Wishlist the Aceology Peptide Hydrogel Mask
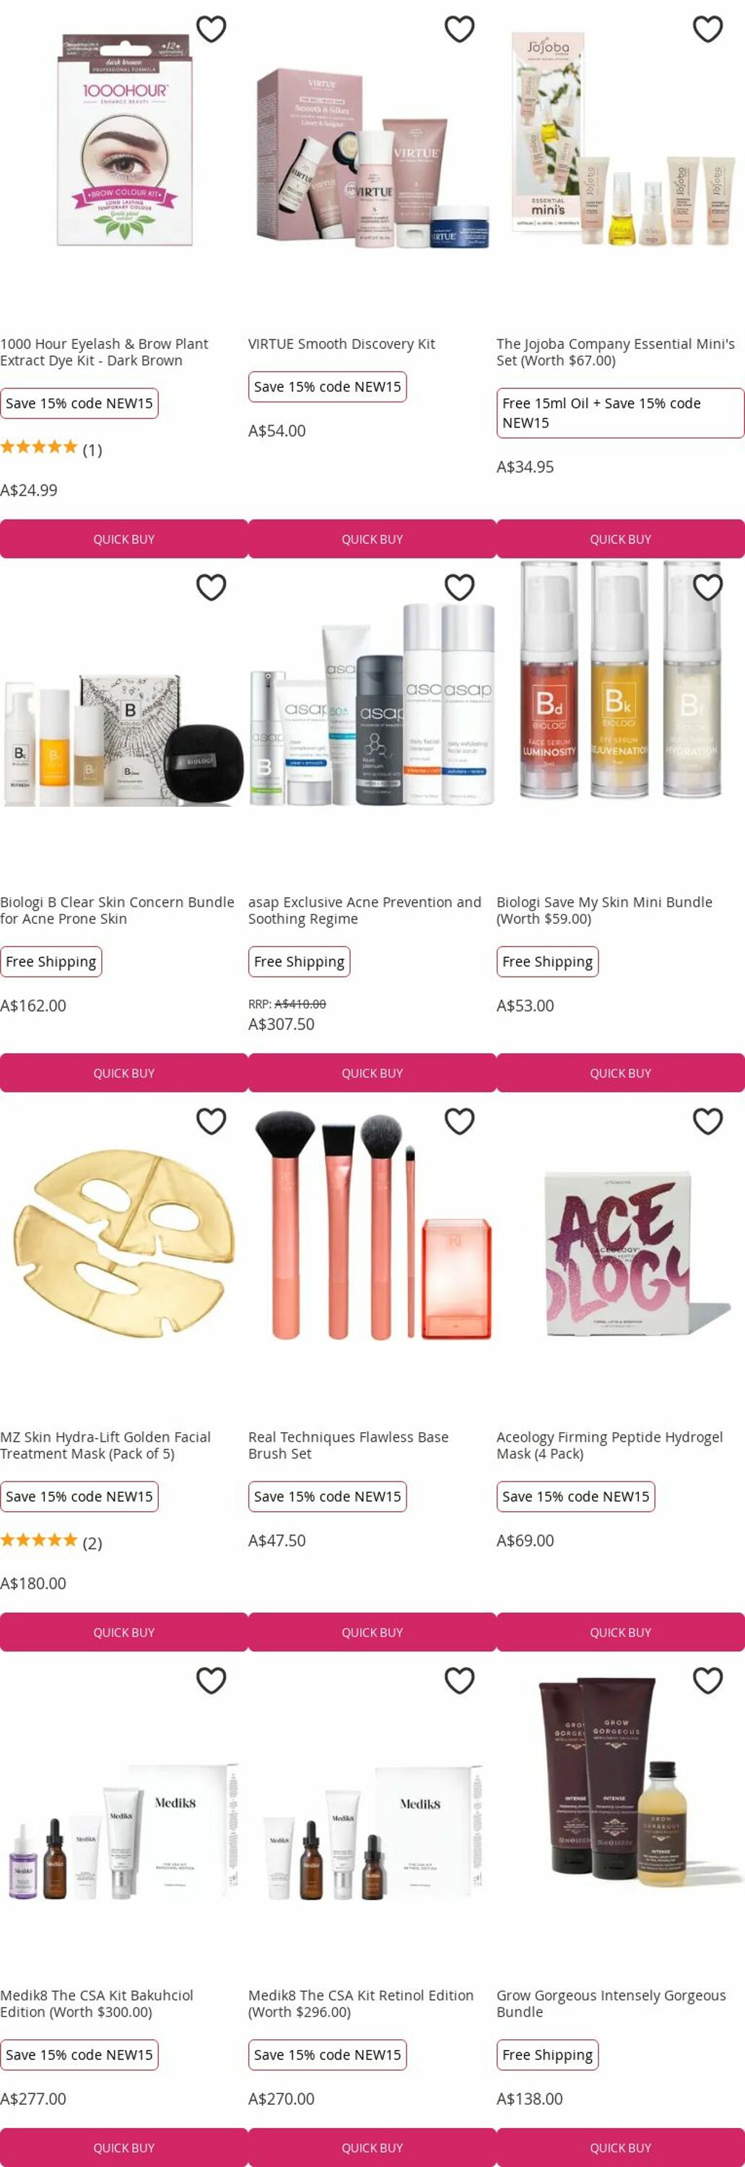The image size is (745, 2167). point(707,1121)
